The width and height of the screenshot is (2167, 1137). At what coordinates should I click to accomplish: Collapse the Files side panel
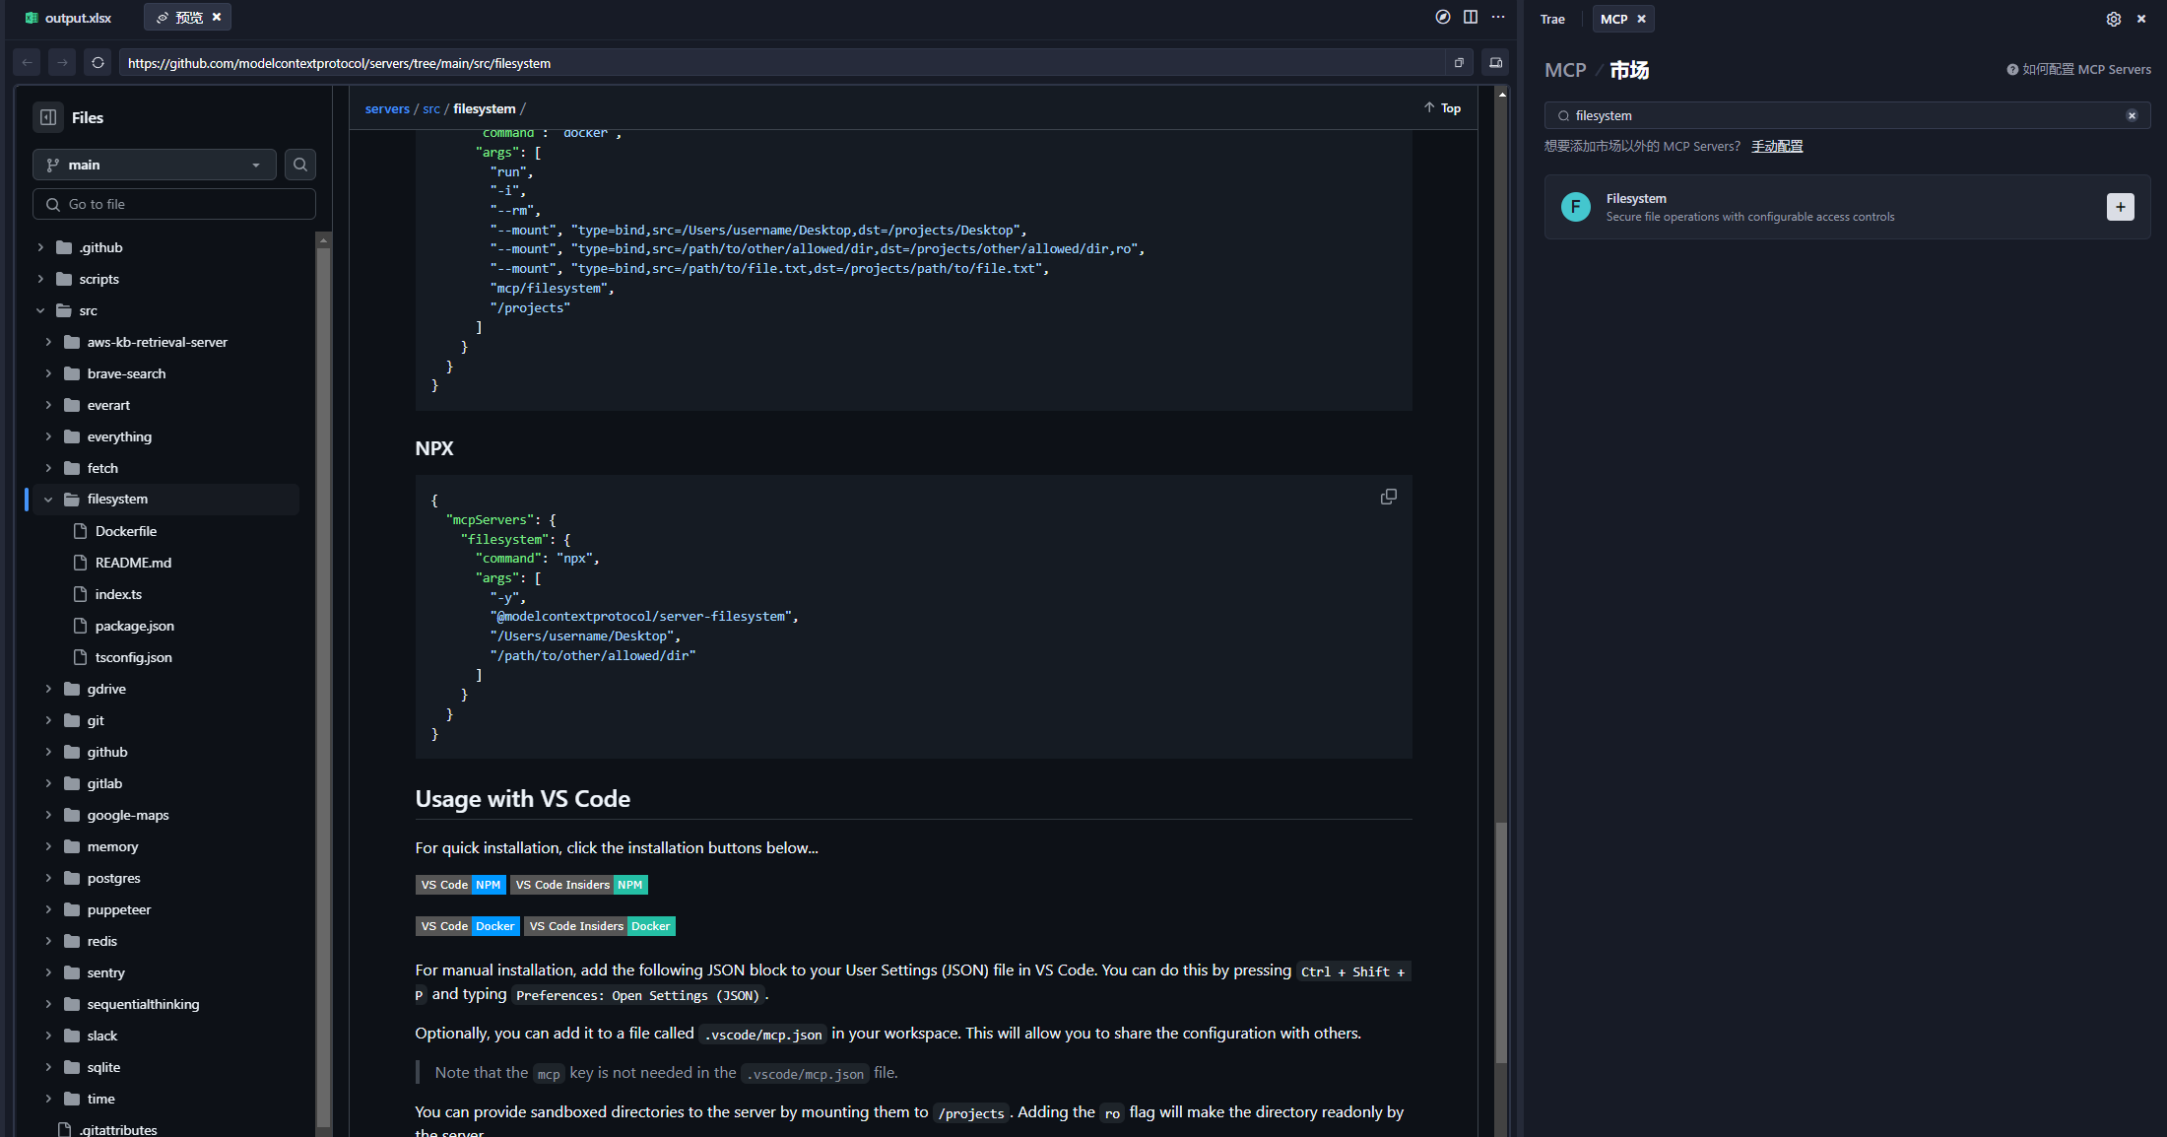[x=48, y=117]
